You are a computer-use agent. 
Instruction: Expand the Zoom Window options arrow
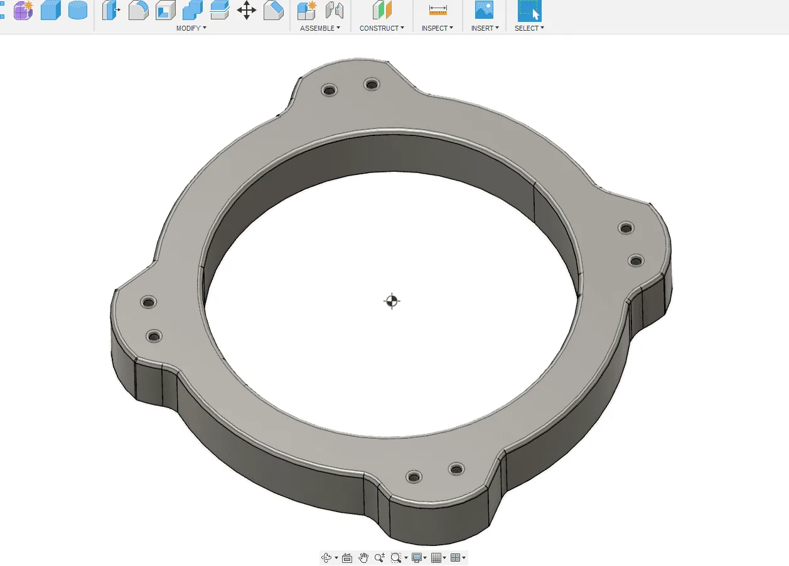coord(405,558)
